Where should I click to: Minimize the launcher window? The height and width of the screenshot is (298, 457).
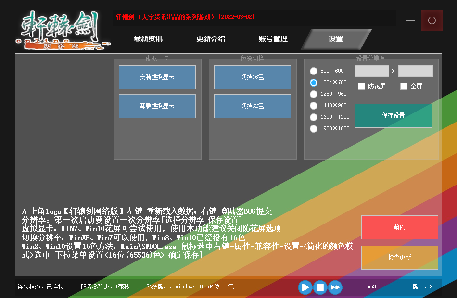click(x=410, y=20)
